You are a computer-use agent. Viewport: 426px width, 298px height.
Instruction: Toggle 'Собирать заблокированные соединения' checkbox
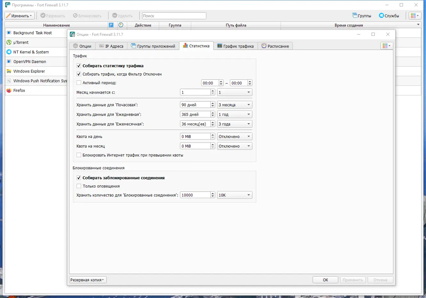pyautogui.click(x=79, y=178)
